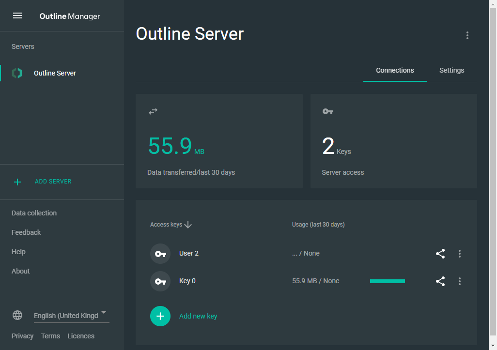Open the Licences link
The width and height of the screenshot is (497, 350).
tap(81, 336)
